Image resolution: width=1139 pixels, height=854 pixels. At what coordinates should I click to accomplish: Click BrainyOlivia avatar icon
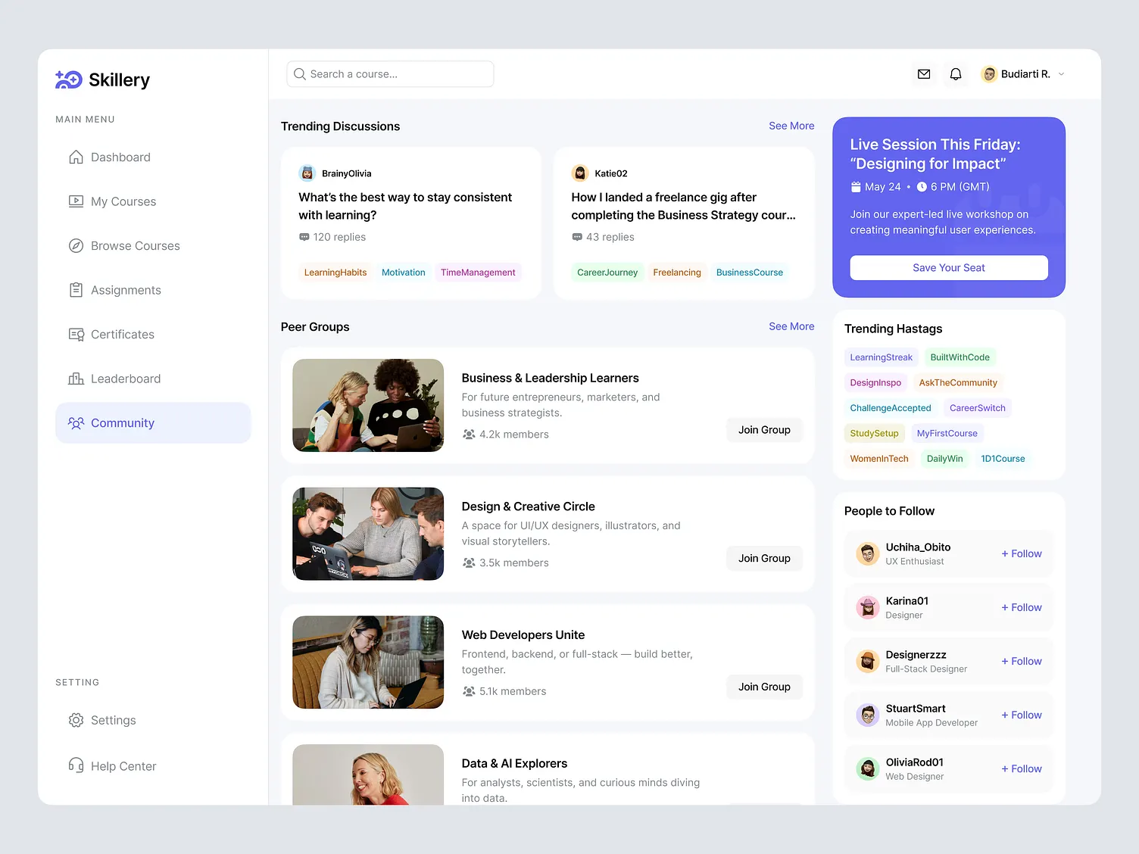coord(307,173)
